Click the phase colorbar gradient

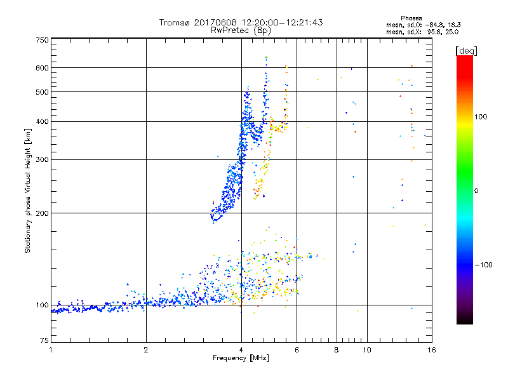click(465, 190)
